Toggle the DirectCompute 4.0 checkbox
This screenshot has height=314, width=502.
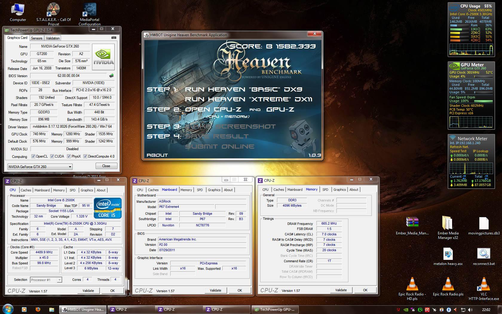85,156
